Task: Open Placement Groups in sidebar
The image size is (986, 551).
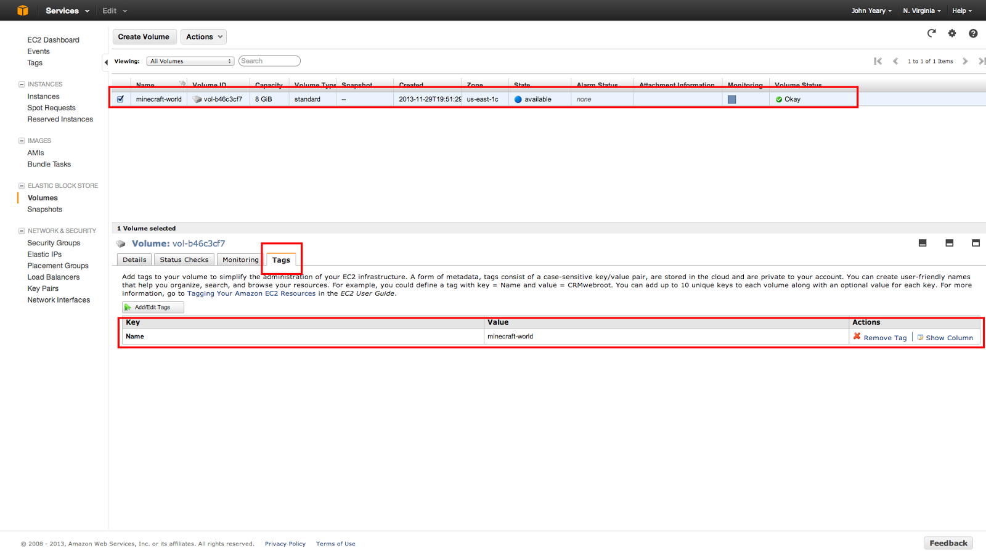Action: [x=58, y=266]
